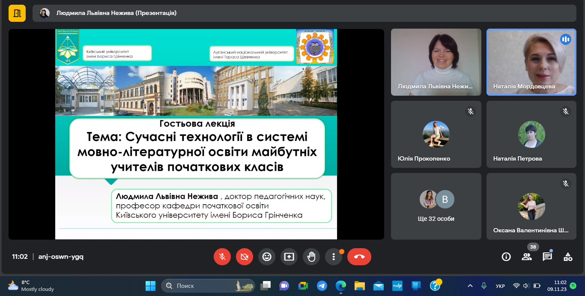The width and height of the screenshot is (585, 296).
Task: Click the yellow door icon top left
Action: [x=17, y=13]
